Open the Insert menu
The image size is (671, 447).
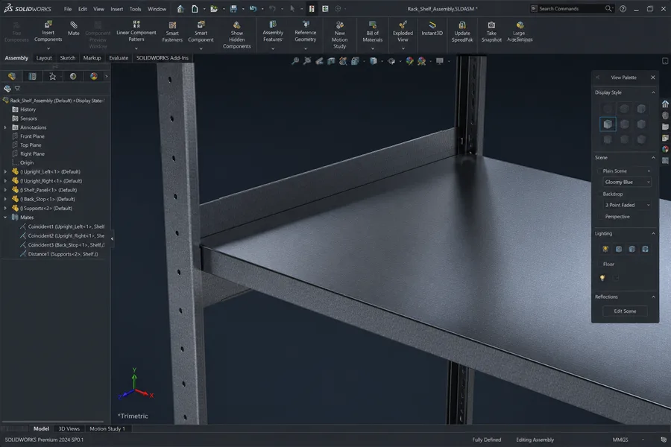tap(117, 8)
